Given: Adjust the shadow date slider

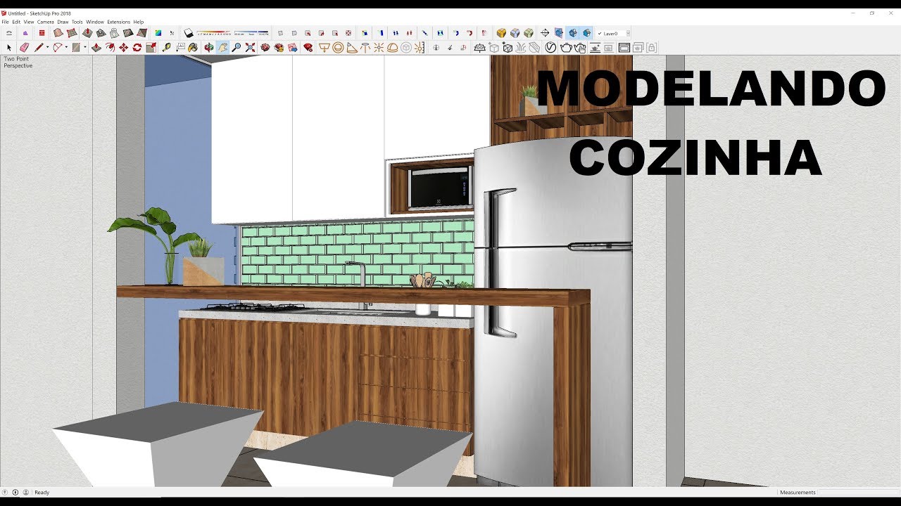Looking at the screenshot, I should click(214, 32).
